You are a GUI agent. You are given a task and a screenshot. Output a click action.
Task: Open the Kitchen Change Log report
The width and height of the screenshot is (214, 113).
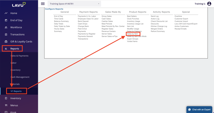click(159, 26)
